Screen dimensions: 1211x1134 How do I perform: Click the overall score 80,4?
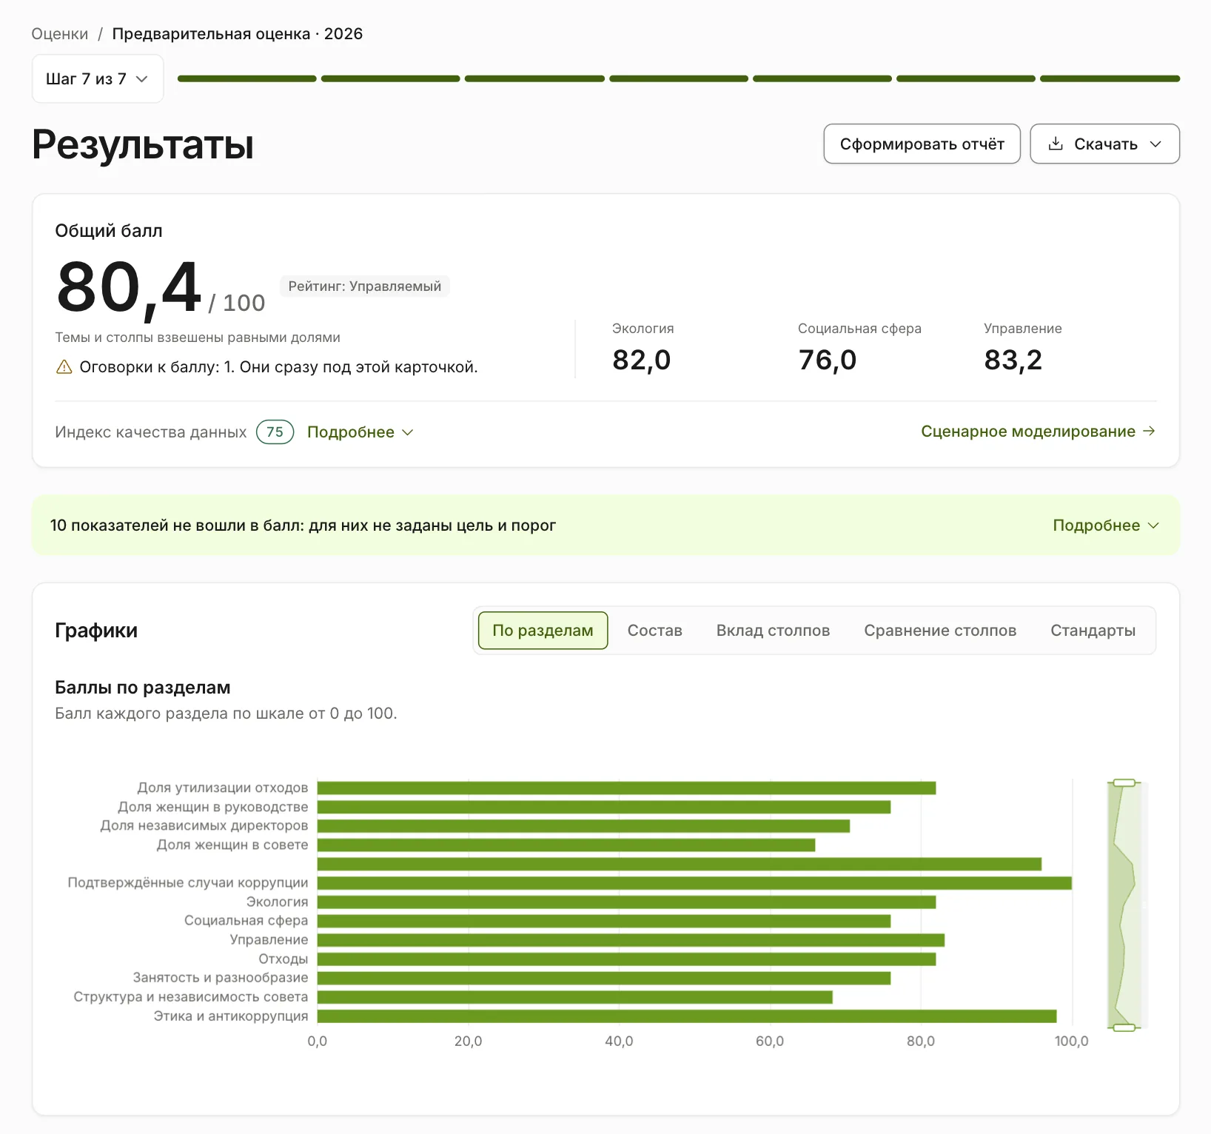(129, 288)
